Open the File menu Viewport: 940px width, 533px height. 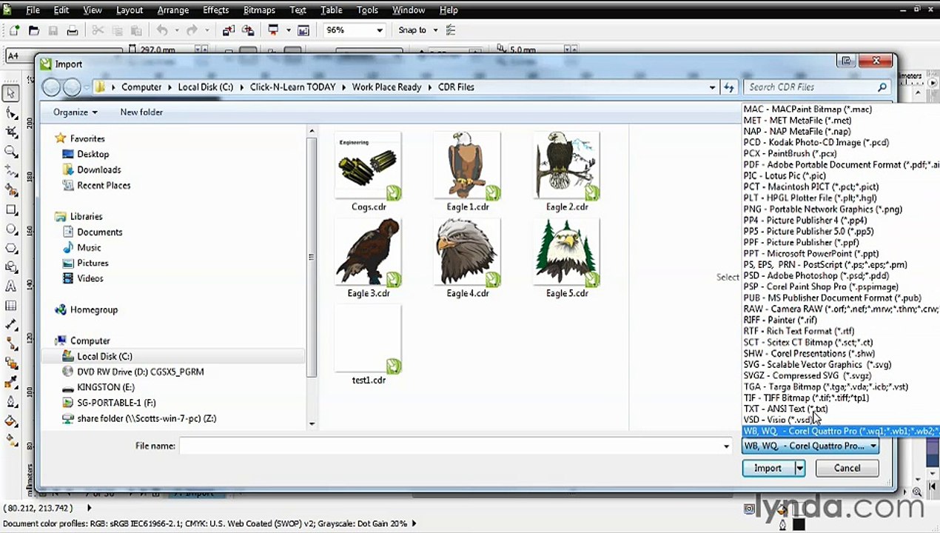tap(33, 10)
